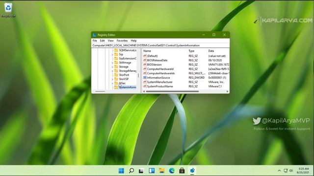Select the 08/10/2020 data cell
314x176 pixels.
point(215,60)
